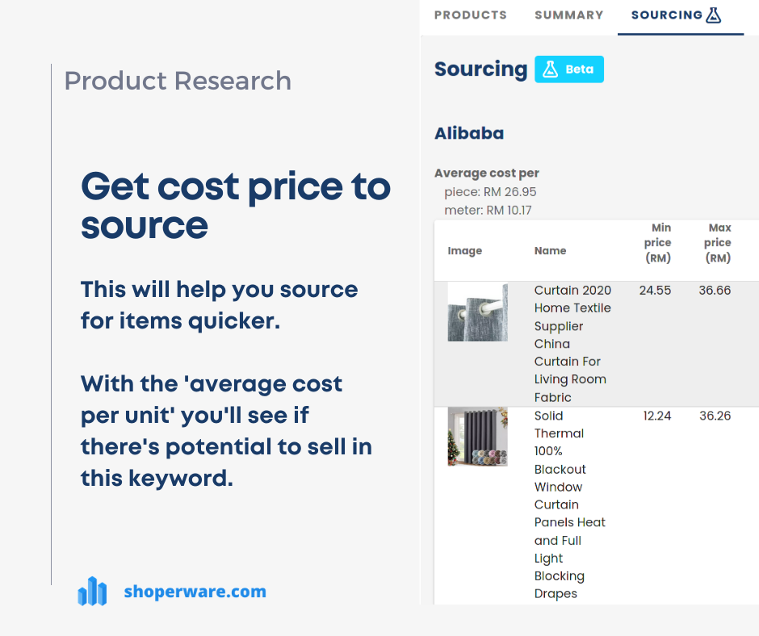759x636 pixels.
Task: Click the 36.66 max price cell
Action: pyautogui.click(x=715, y=290)
